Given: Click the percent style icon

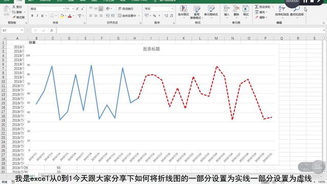Looking at the screenshot, I should (154, 16).
